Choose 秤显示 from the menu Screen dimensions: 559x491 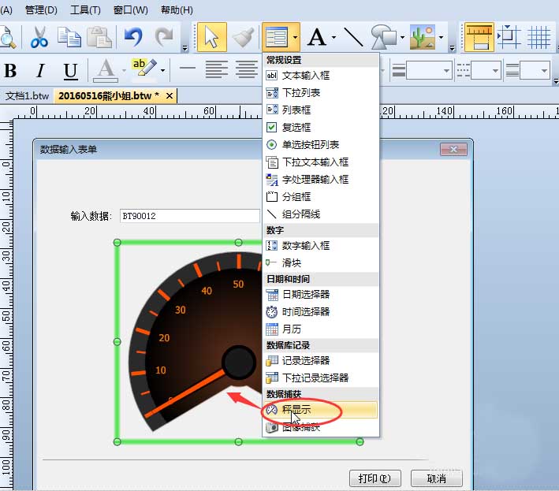point(321,409)
